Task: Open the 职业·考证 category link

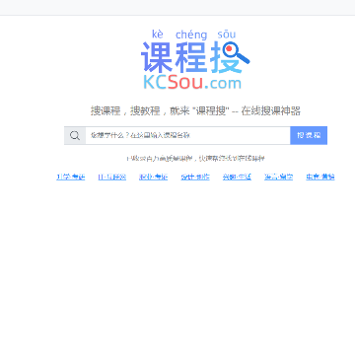Action: coord(154,177)
